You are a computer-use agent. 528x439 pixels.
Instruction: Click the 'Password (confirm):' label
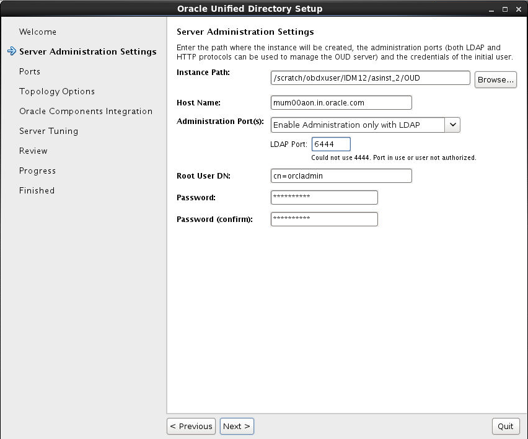point(214,219)
